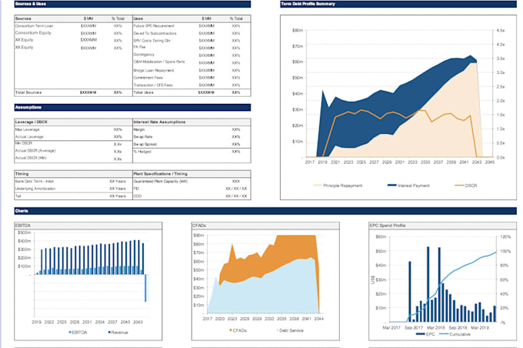Click the Revenue legend entry
This screenshot has width=523, height=348.
118,333
